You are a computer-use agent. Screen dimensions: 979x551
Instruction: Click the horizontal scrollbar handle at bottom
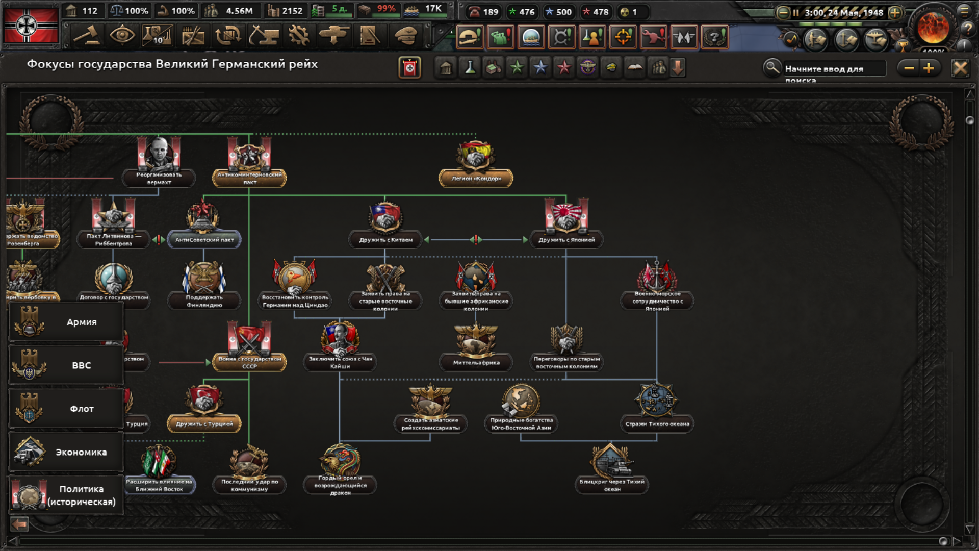(x=943, y=541)
